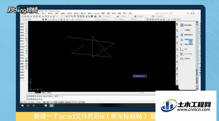
Task: Toggle 捕捉 snap mode in status bar
Action: tap(44, 102)
